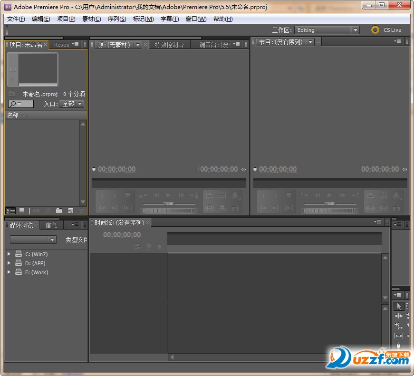The image size is (414, 376).
Task: Click Extract button in Program monitor
Action: coord(384,208)
